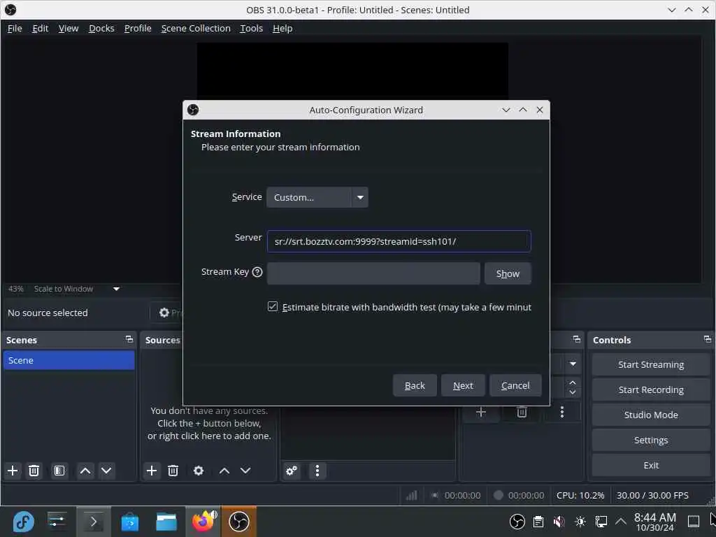Expand hidden system tray icons arrow
Screen dimensions: 716x537
tap(621, 521)
